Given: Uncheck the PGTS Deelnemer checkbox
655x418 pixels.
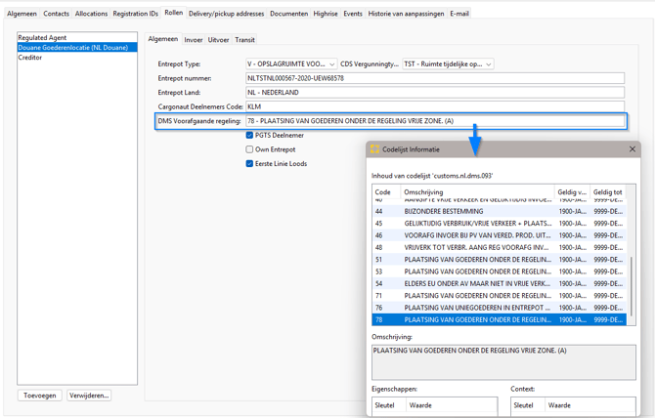Looking at the screenshot, I should [x=249, y=135].
